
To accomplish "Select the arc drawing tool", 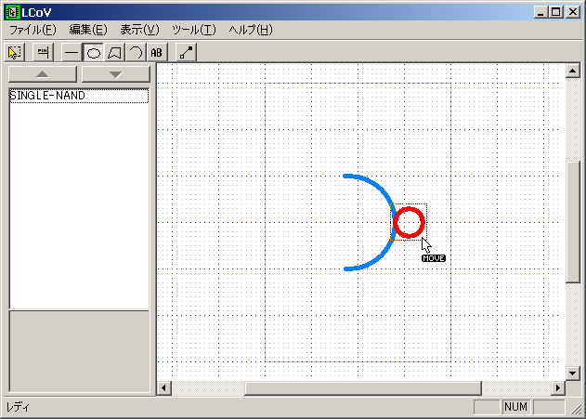I will click(135, 53).
